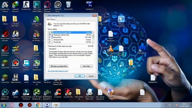Uncheck the Recycle Bin checkbox in Disk Cleanup
This screenshot has width=192, height=108.
pyautogui.click(x=49, y=37)
